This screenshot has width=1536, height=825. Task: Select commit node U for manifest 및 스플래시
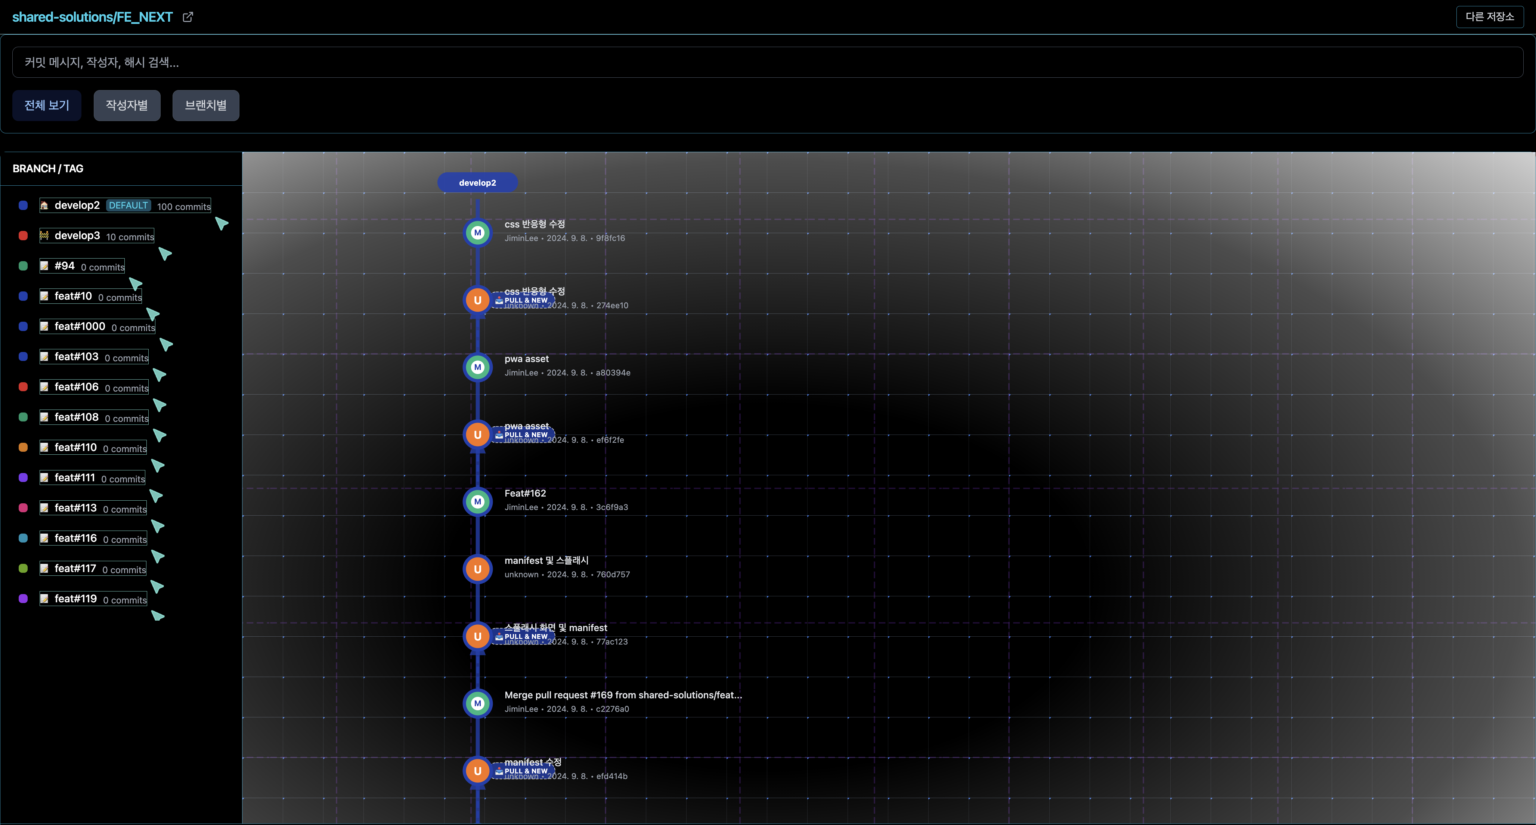point(478,569)
